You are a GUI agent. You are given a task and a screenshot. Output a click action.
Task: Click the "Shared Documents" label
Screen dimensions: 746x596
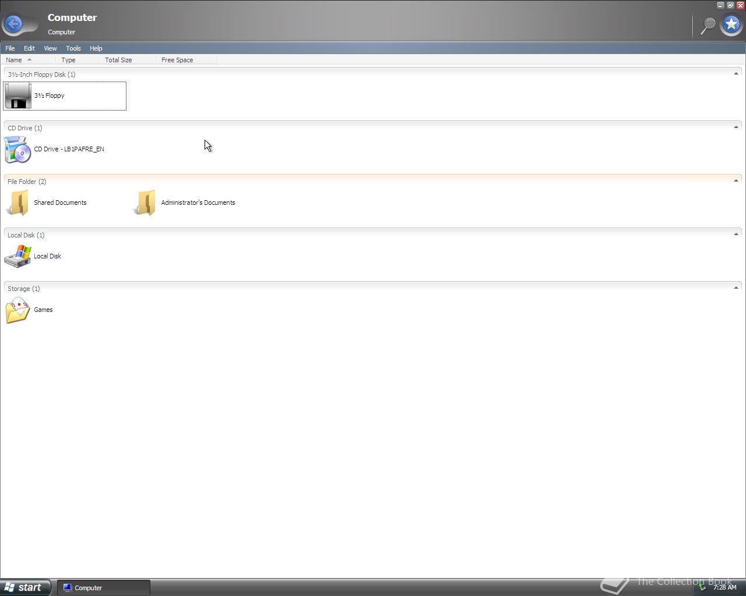pyautogui.click(x=60, y=203)
